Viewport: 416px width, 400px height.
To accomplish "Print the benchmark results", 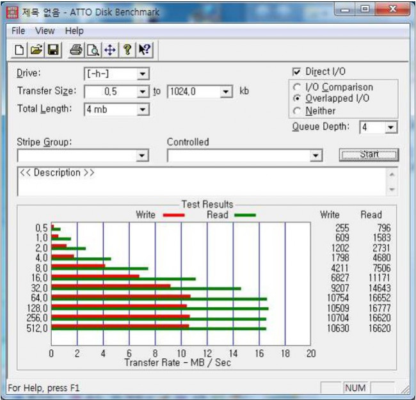I will coord(76,50).
